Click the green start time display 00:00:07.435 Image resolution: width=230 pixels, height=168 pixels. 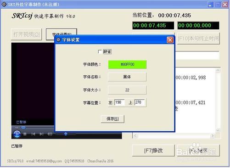coord(153,25)
